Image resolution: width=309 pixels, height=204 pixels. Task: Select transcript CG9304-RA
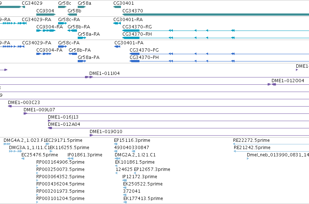click(49, 27)
